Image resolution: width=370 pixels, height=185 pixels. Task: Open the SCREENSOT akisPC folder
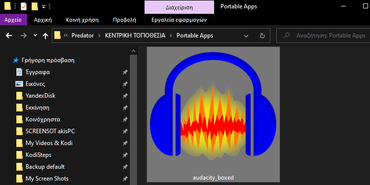50,131
